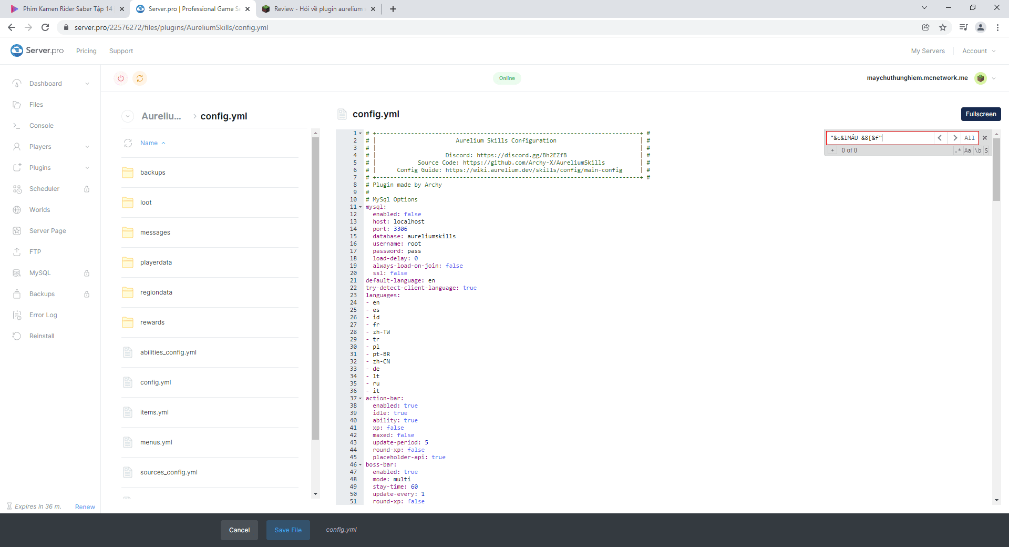Click the red power button icon
The image size is (1009, 547).
121,78
